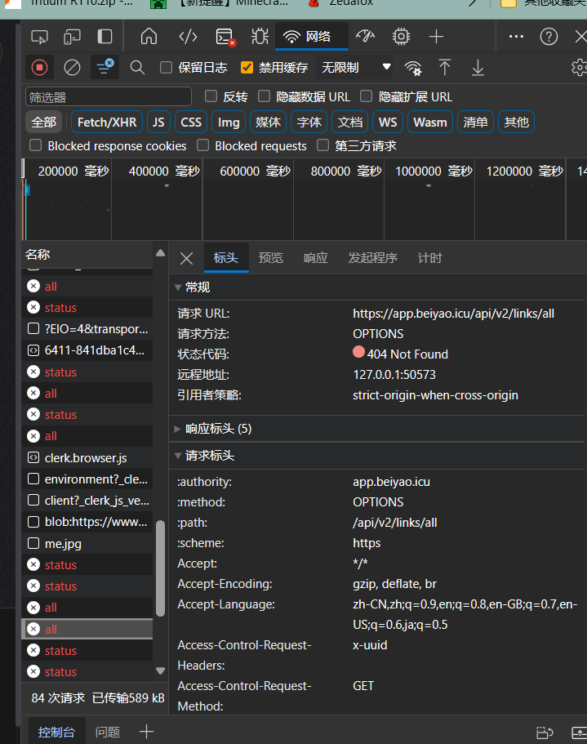Open the DevTools three-dot menu
This screenshot has height=744, width=587.
point(516,37)
